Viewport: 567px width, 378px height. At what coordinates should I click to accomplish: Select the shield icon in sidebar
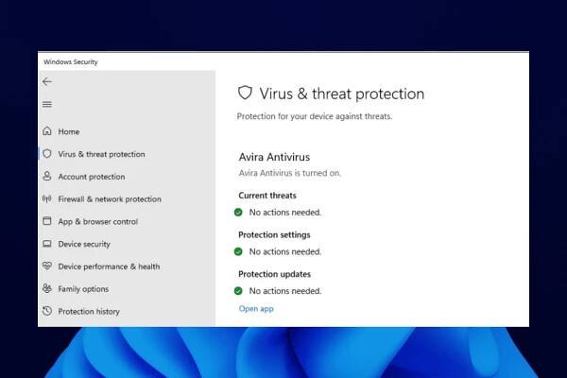(47, 154)
